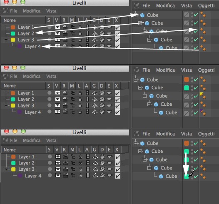The image size is (219, 204).
Task: Click Layer 3 manager hierarchy icon in middle panel
Action: click(x=72, y=105)
